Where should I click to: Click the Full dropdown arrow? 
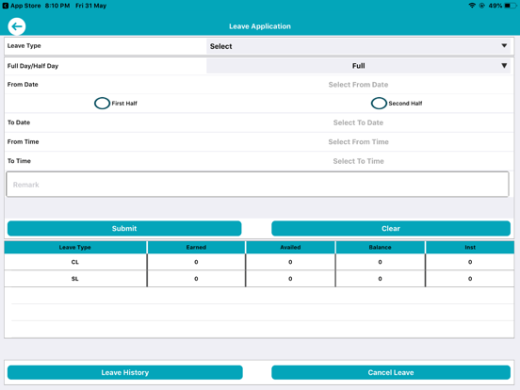(x=504, y=66)
